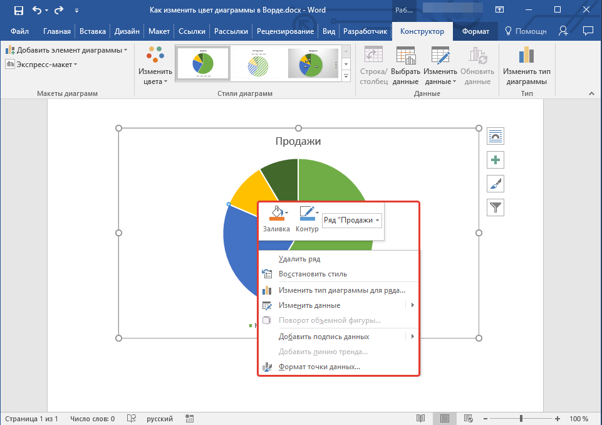602x425 pixels.
Task: Click the zoom slider handle
Action: pyautogui.click(x=521, y=419)
